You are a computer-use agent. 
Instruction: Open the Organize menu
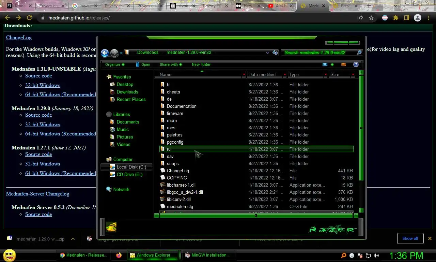(x=115, y=64)
